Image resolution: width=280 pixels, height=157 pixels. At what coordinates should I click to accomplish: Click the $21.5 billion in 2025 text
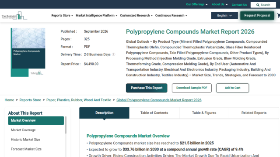pyautogui.click(x=196, y=143)
